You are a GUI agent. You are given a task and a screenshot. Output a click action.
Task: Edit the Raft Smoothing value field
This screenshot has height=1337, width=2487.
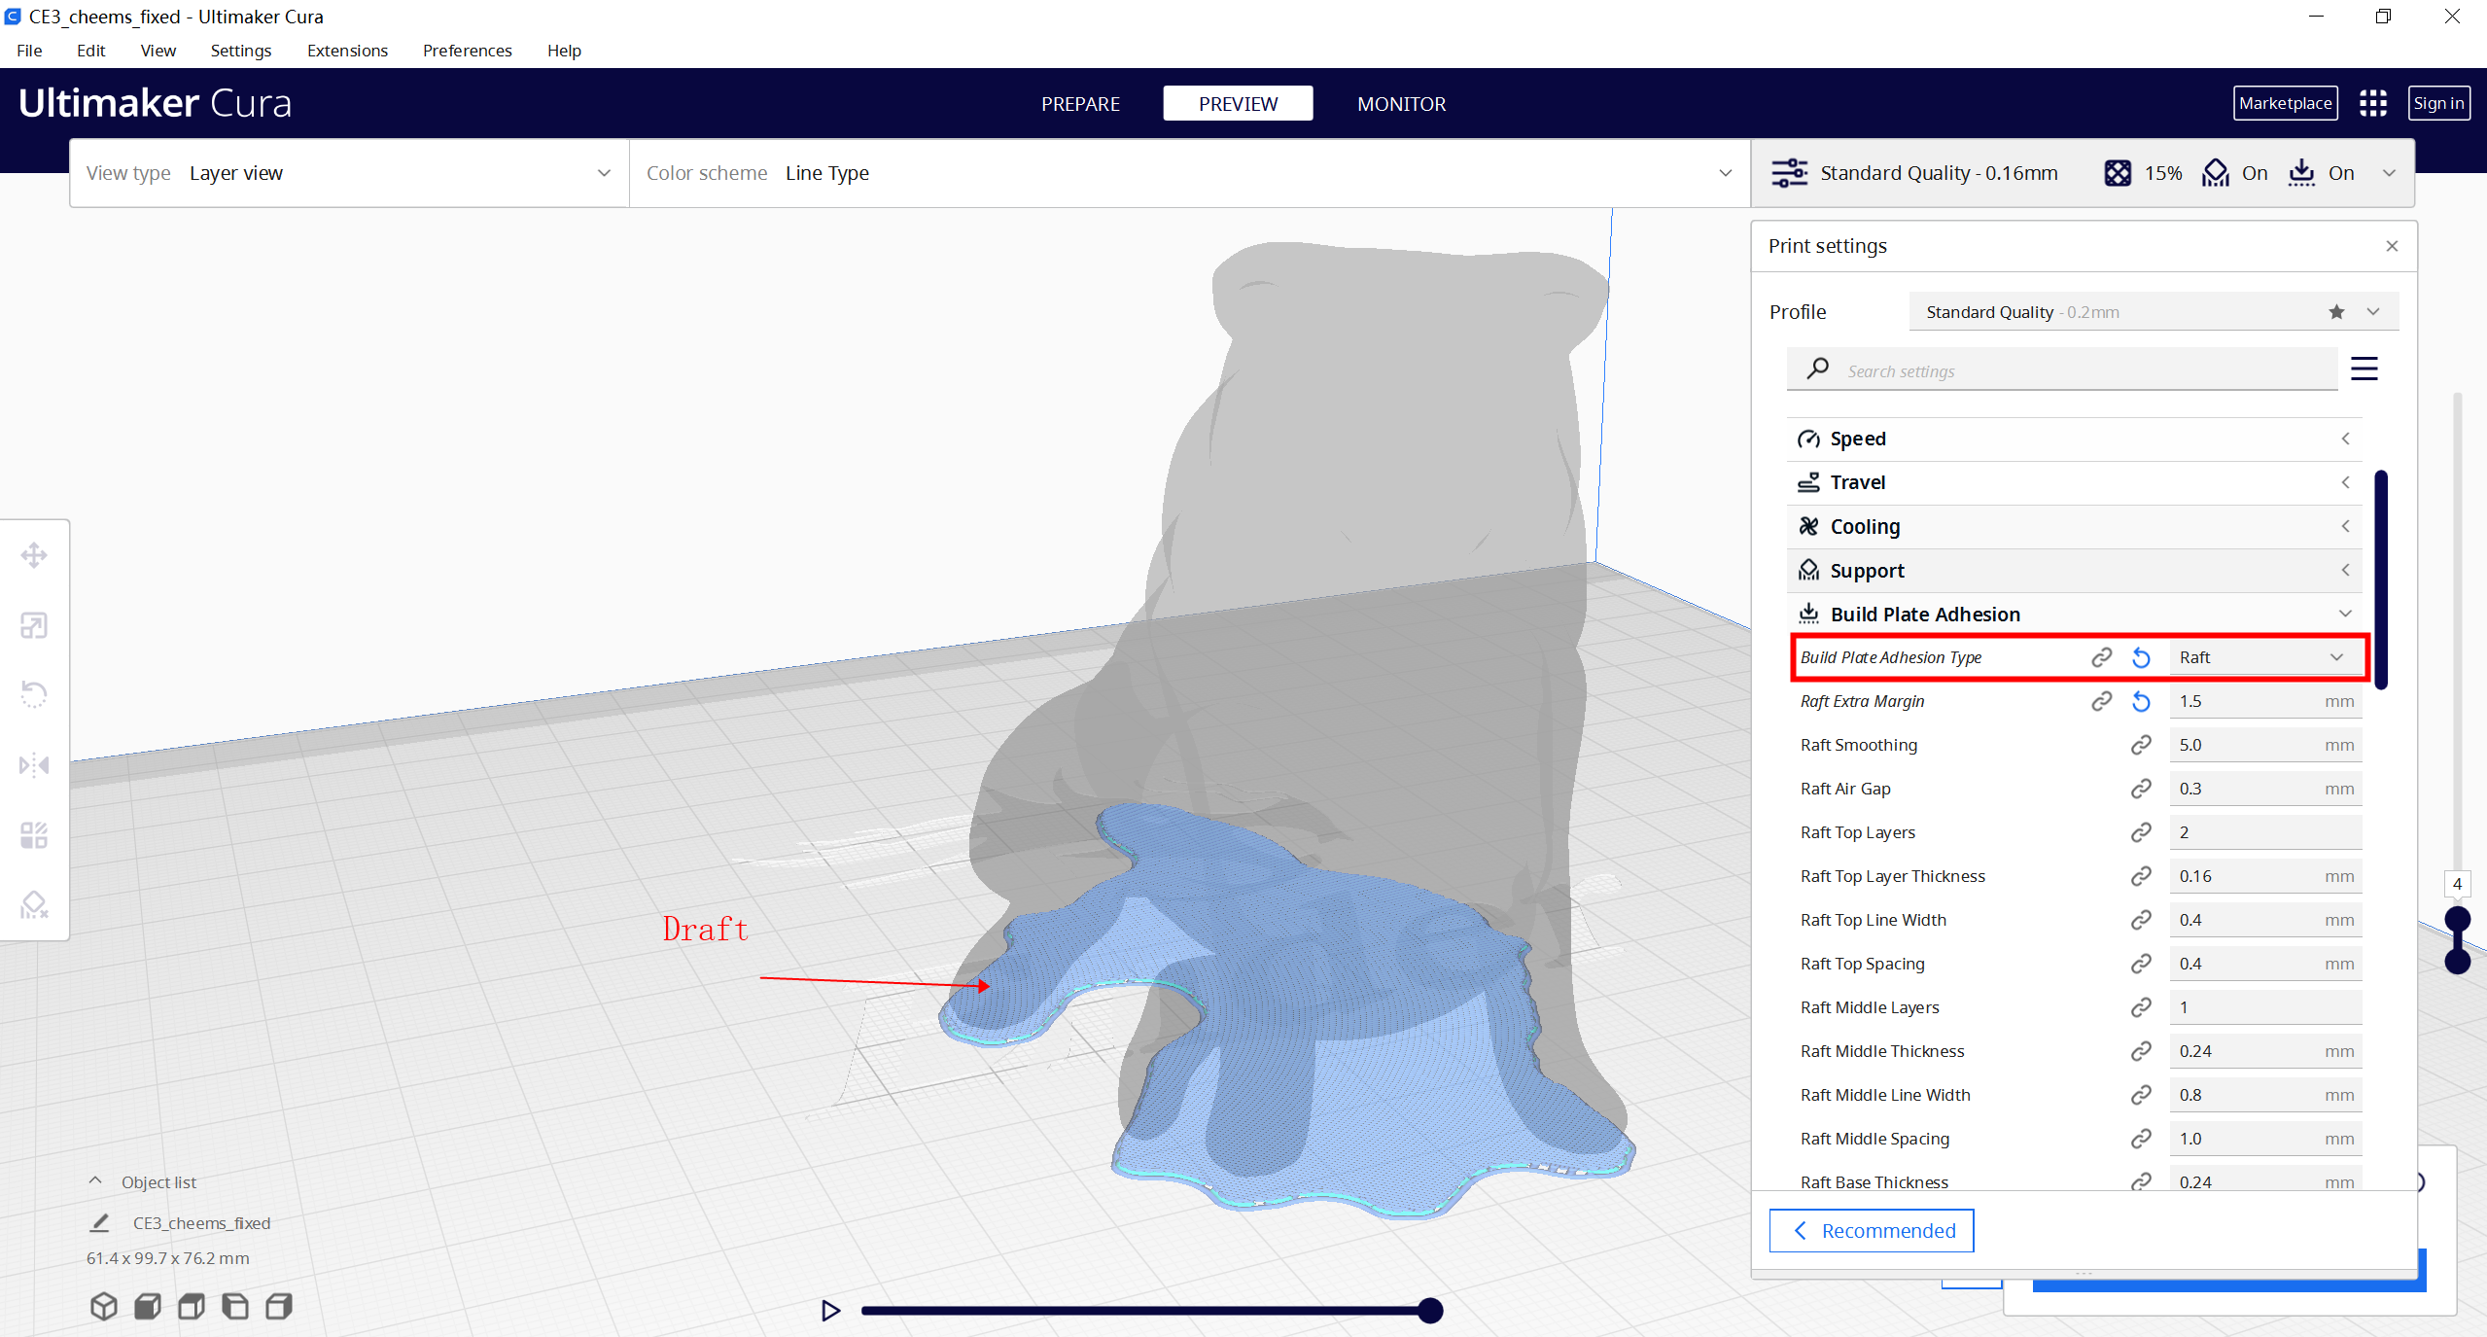pos(2264,746)
